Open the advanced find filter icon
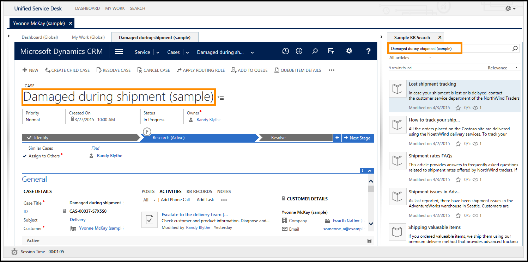This screenshot has width=528, height=262. [x=331, y=51]
